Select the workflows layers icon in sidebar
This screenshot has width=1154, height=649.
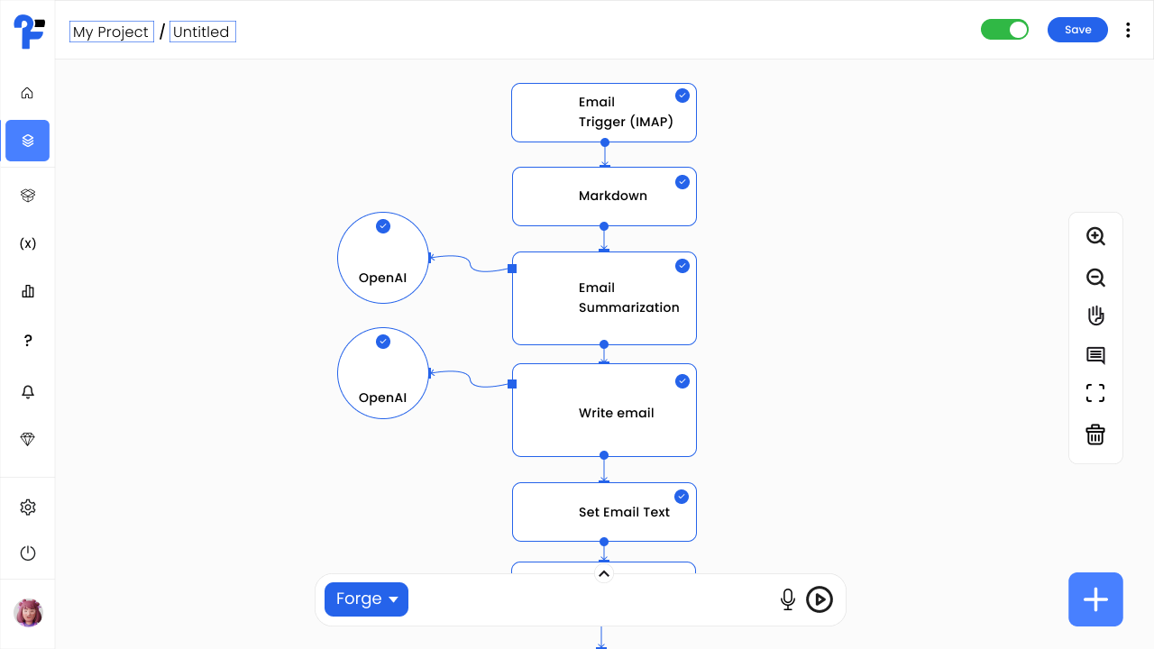pyautogui.click(x=27, y=141)
